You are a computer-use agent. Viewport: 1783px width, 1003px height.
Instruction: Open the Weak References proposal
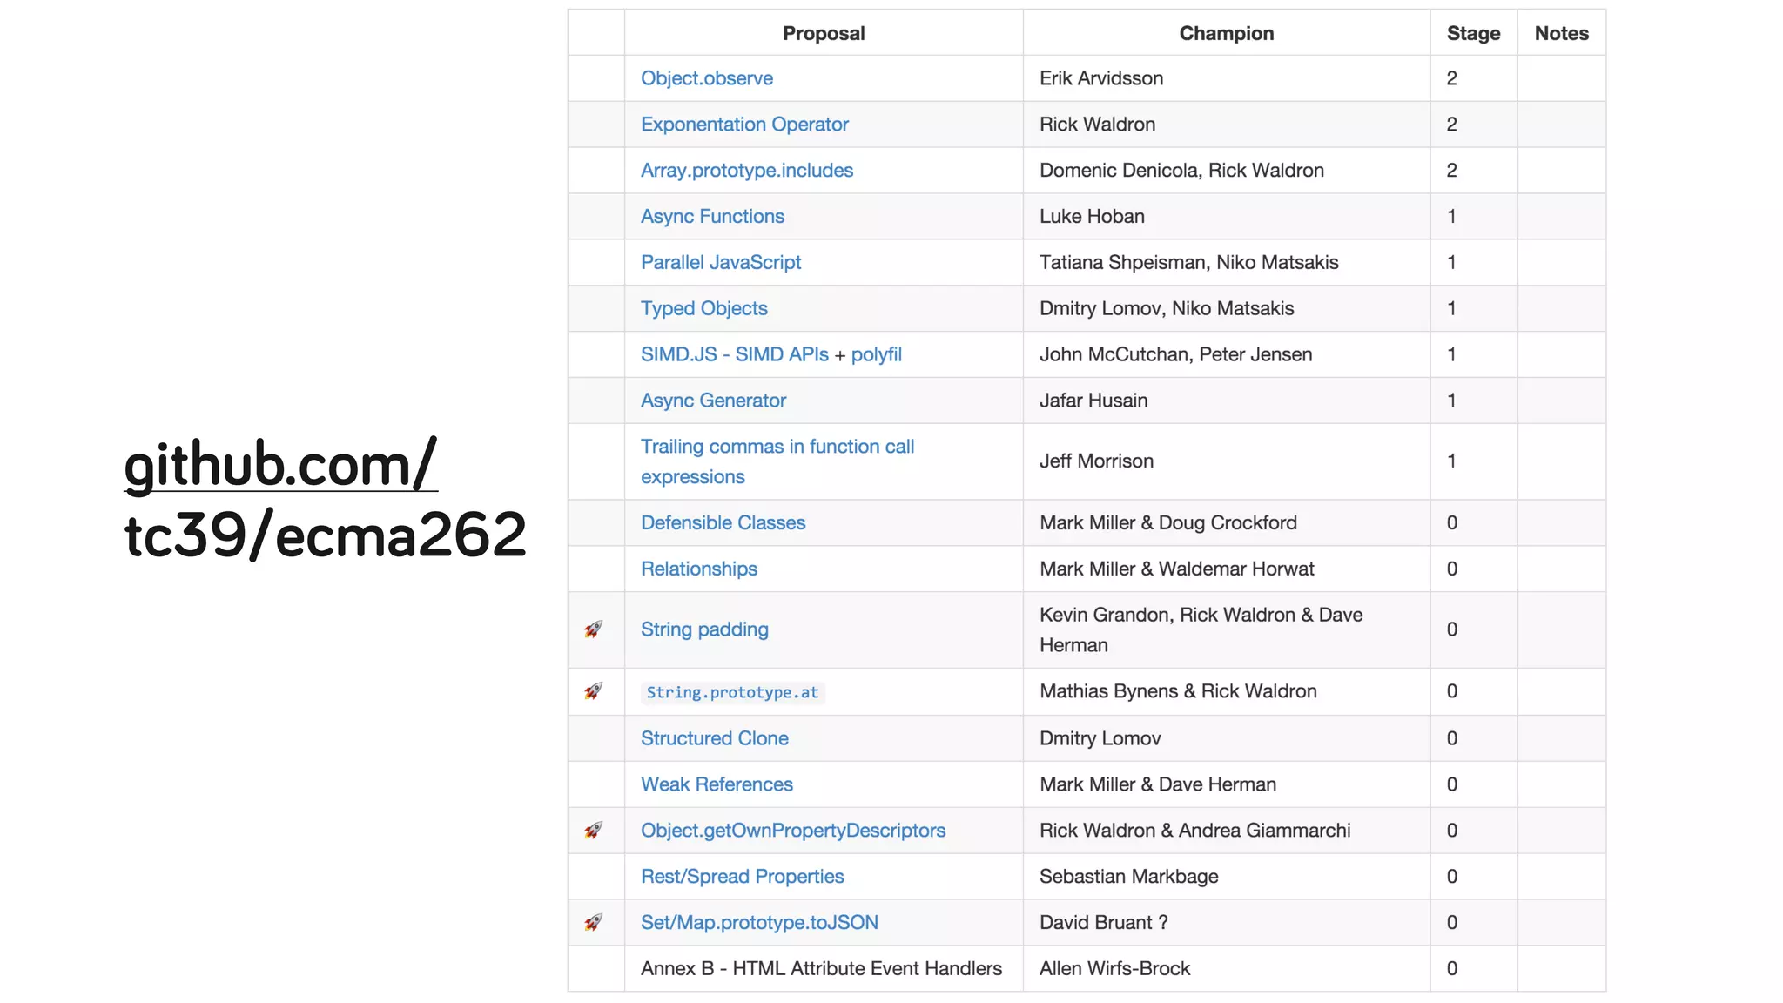point(717,784)
